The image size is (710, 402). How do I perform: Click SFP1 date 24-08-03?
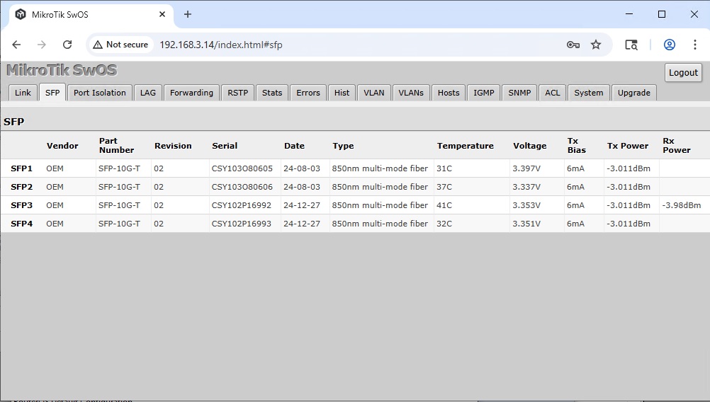[x=302, y=168]
